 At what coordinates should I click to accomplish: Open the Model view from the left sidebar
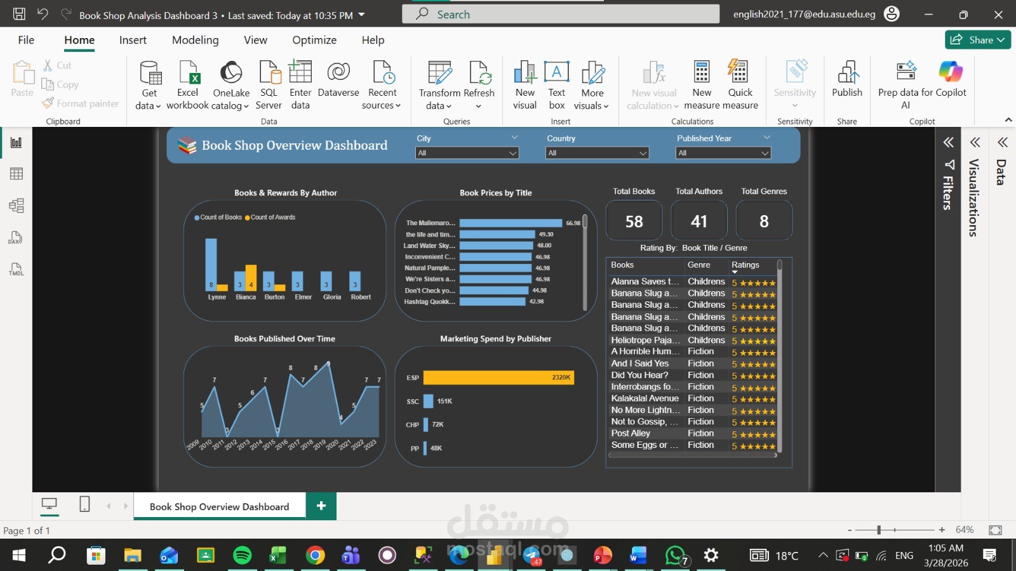click(x=16, y=205)
